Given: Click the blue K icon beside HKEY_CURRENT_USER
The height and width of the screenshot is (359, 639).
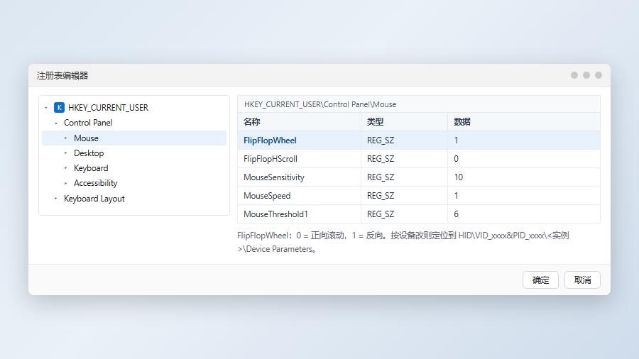Looking at the screenshot, I should [x=59, y=107].
